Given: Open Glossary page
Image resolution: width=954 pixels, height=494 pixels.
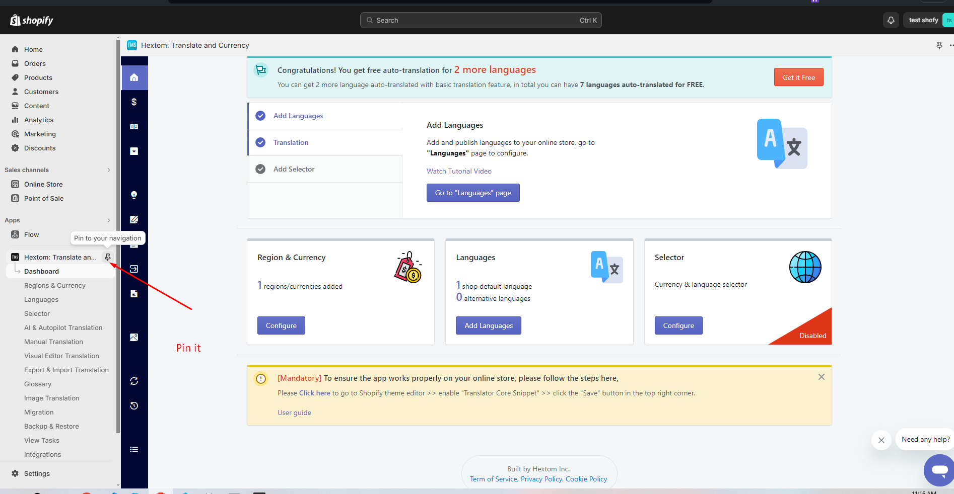Looking at the screenshot, I should point(38,384).
